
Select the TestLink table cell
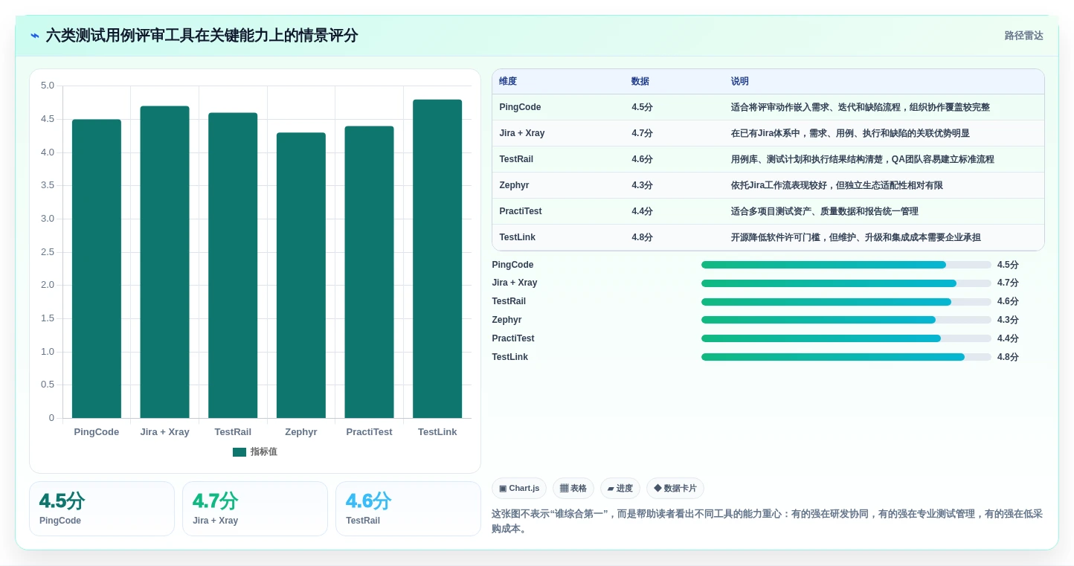(518, 237)
